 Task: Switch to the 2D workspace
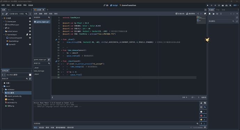(106, 5)
